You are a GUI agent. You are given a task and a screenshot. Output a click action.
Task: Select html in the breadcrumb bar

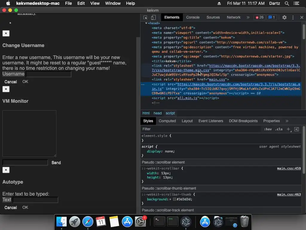coord(146,113)
